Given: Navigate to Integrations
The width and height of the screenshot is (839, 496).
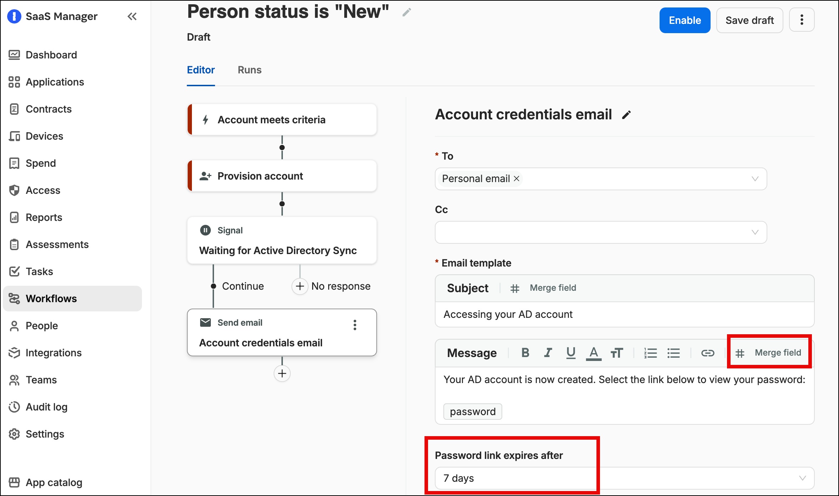Looking at the screenshot, I should [72, 353].
